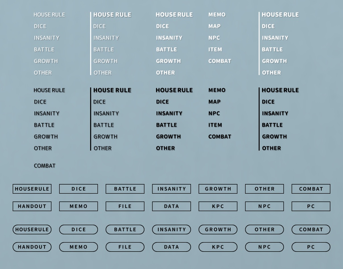
Task: Select the rounded BATTLE button
Action: click(125, 229)
